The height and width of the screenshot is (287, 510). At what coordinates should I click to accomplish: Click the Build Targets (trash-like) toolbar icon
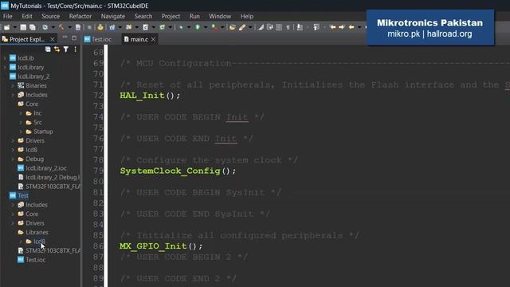[x=78, y=28]
